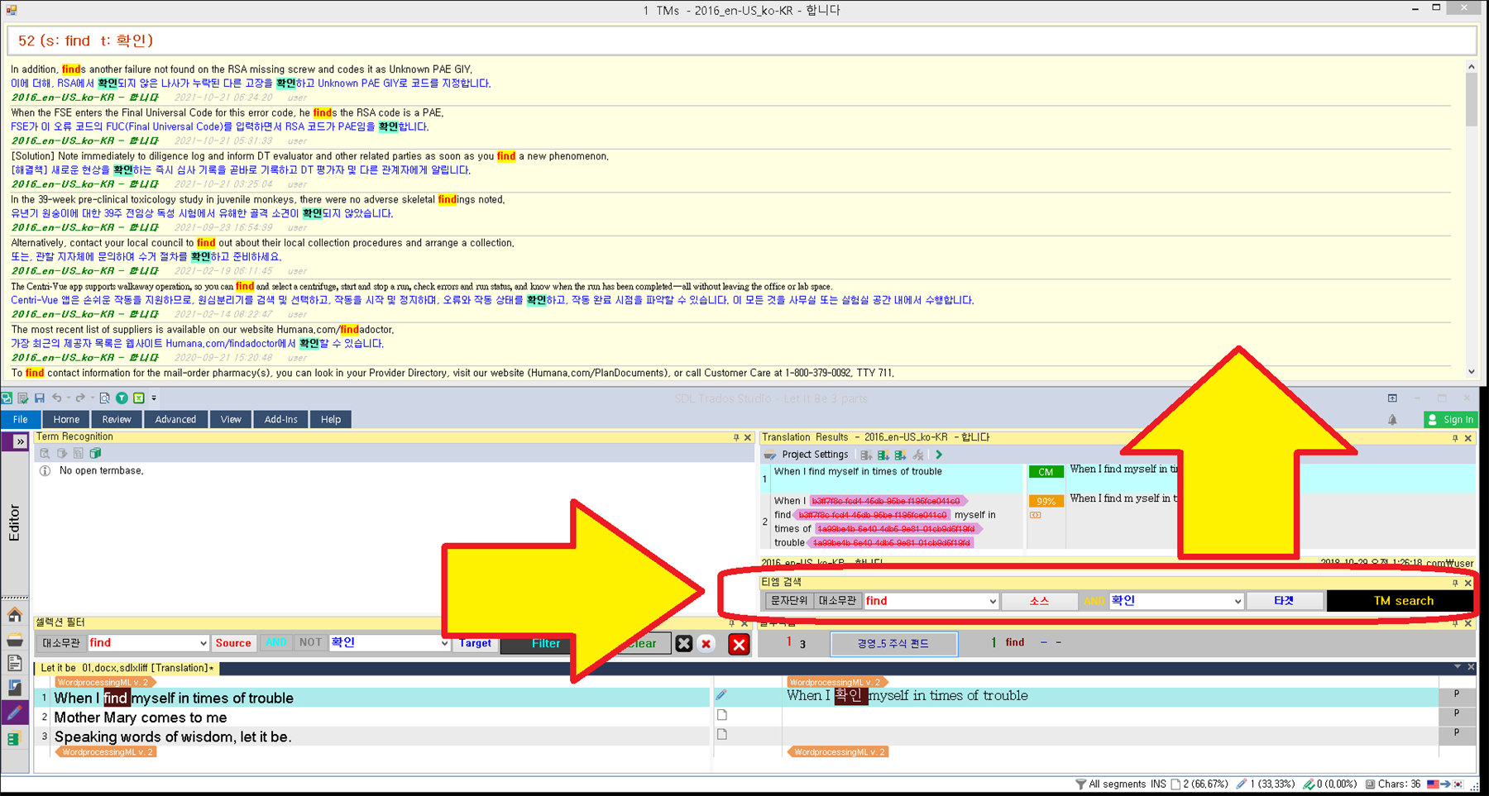The height and width of the screenshot is (796, 1489).
Task: Click the wrench tools icon in Translation Results
Action: click(x=918, y=455)
